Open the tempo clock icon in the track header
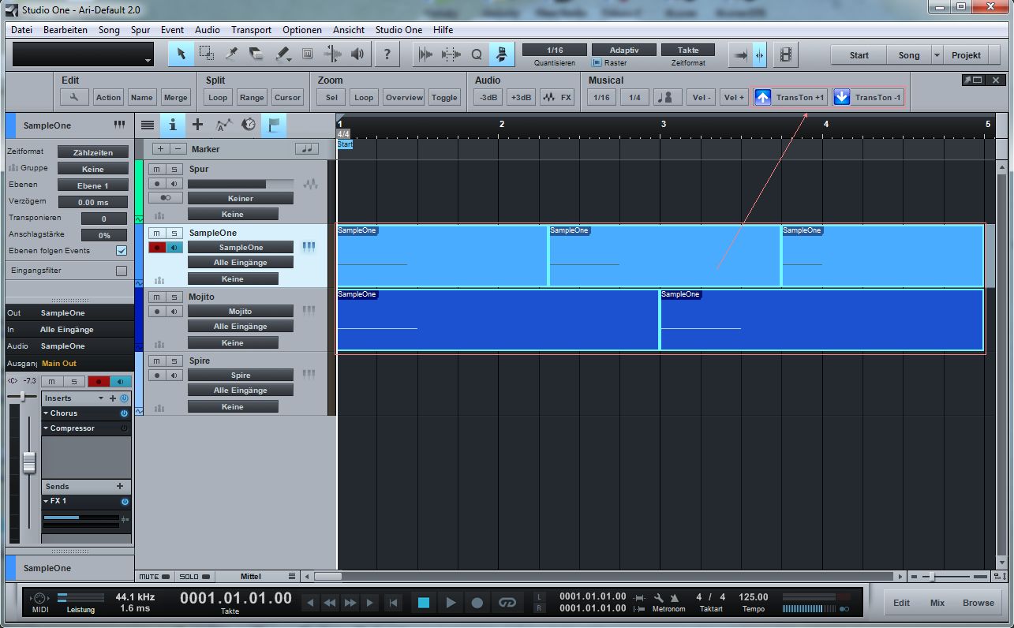The height and width of the screenshot is (628, 1014). (249, 125)
